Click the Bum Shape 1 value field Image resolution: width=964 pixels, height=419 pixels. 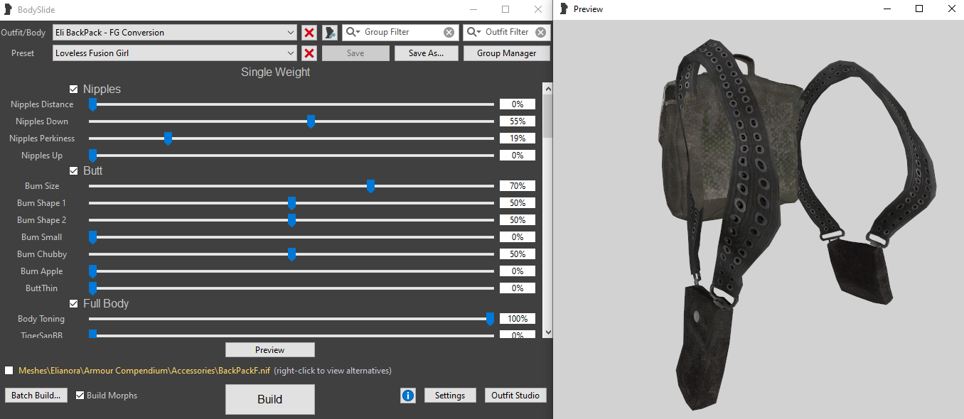[518, 203]
